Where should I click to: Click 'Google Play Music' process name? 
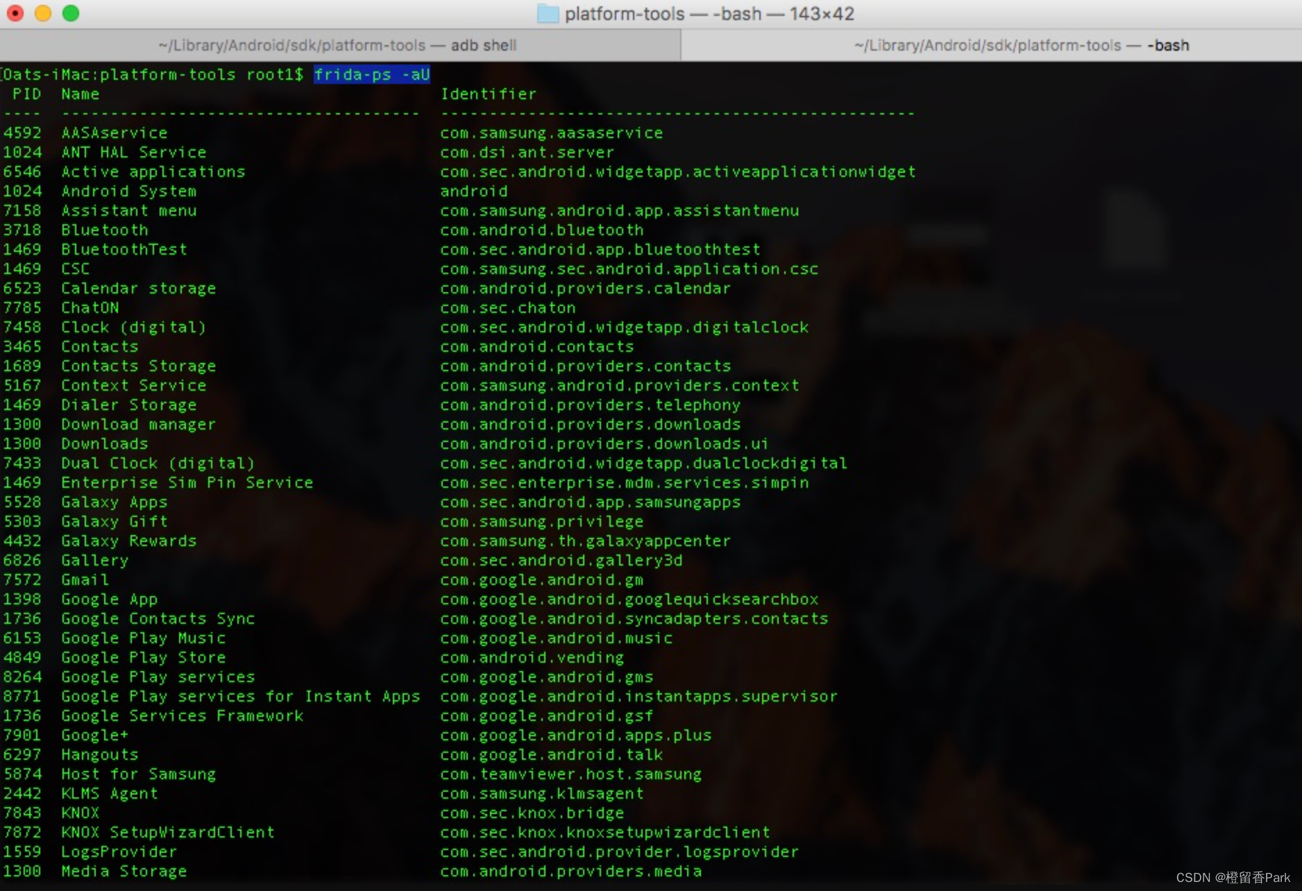coord(144,638)
